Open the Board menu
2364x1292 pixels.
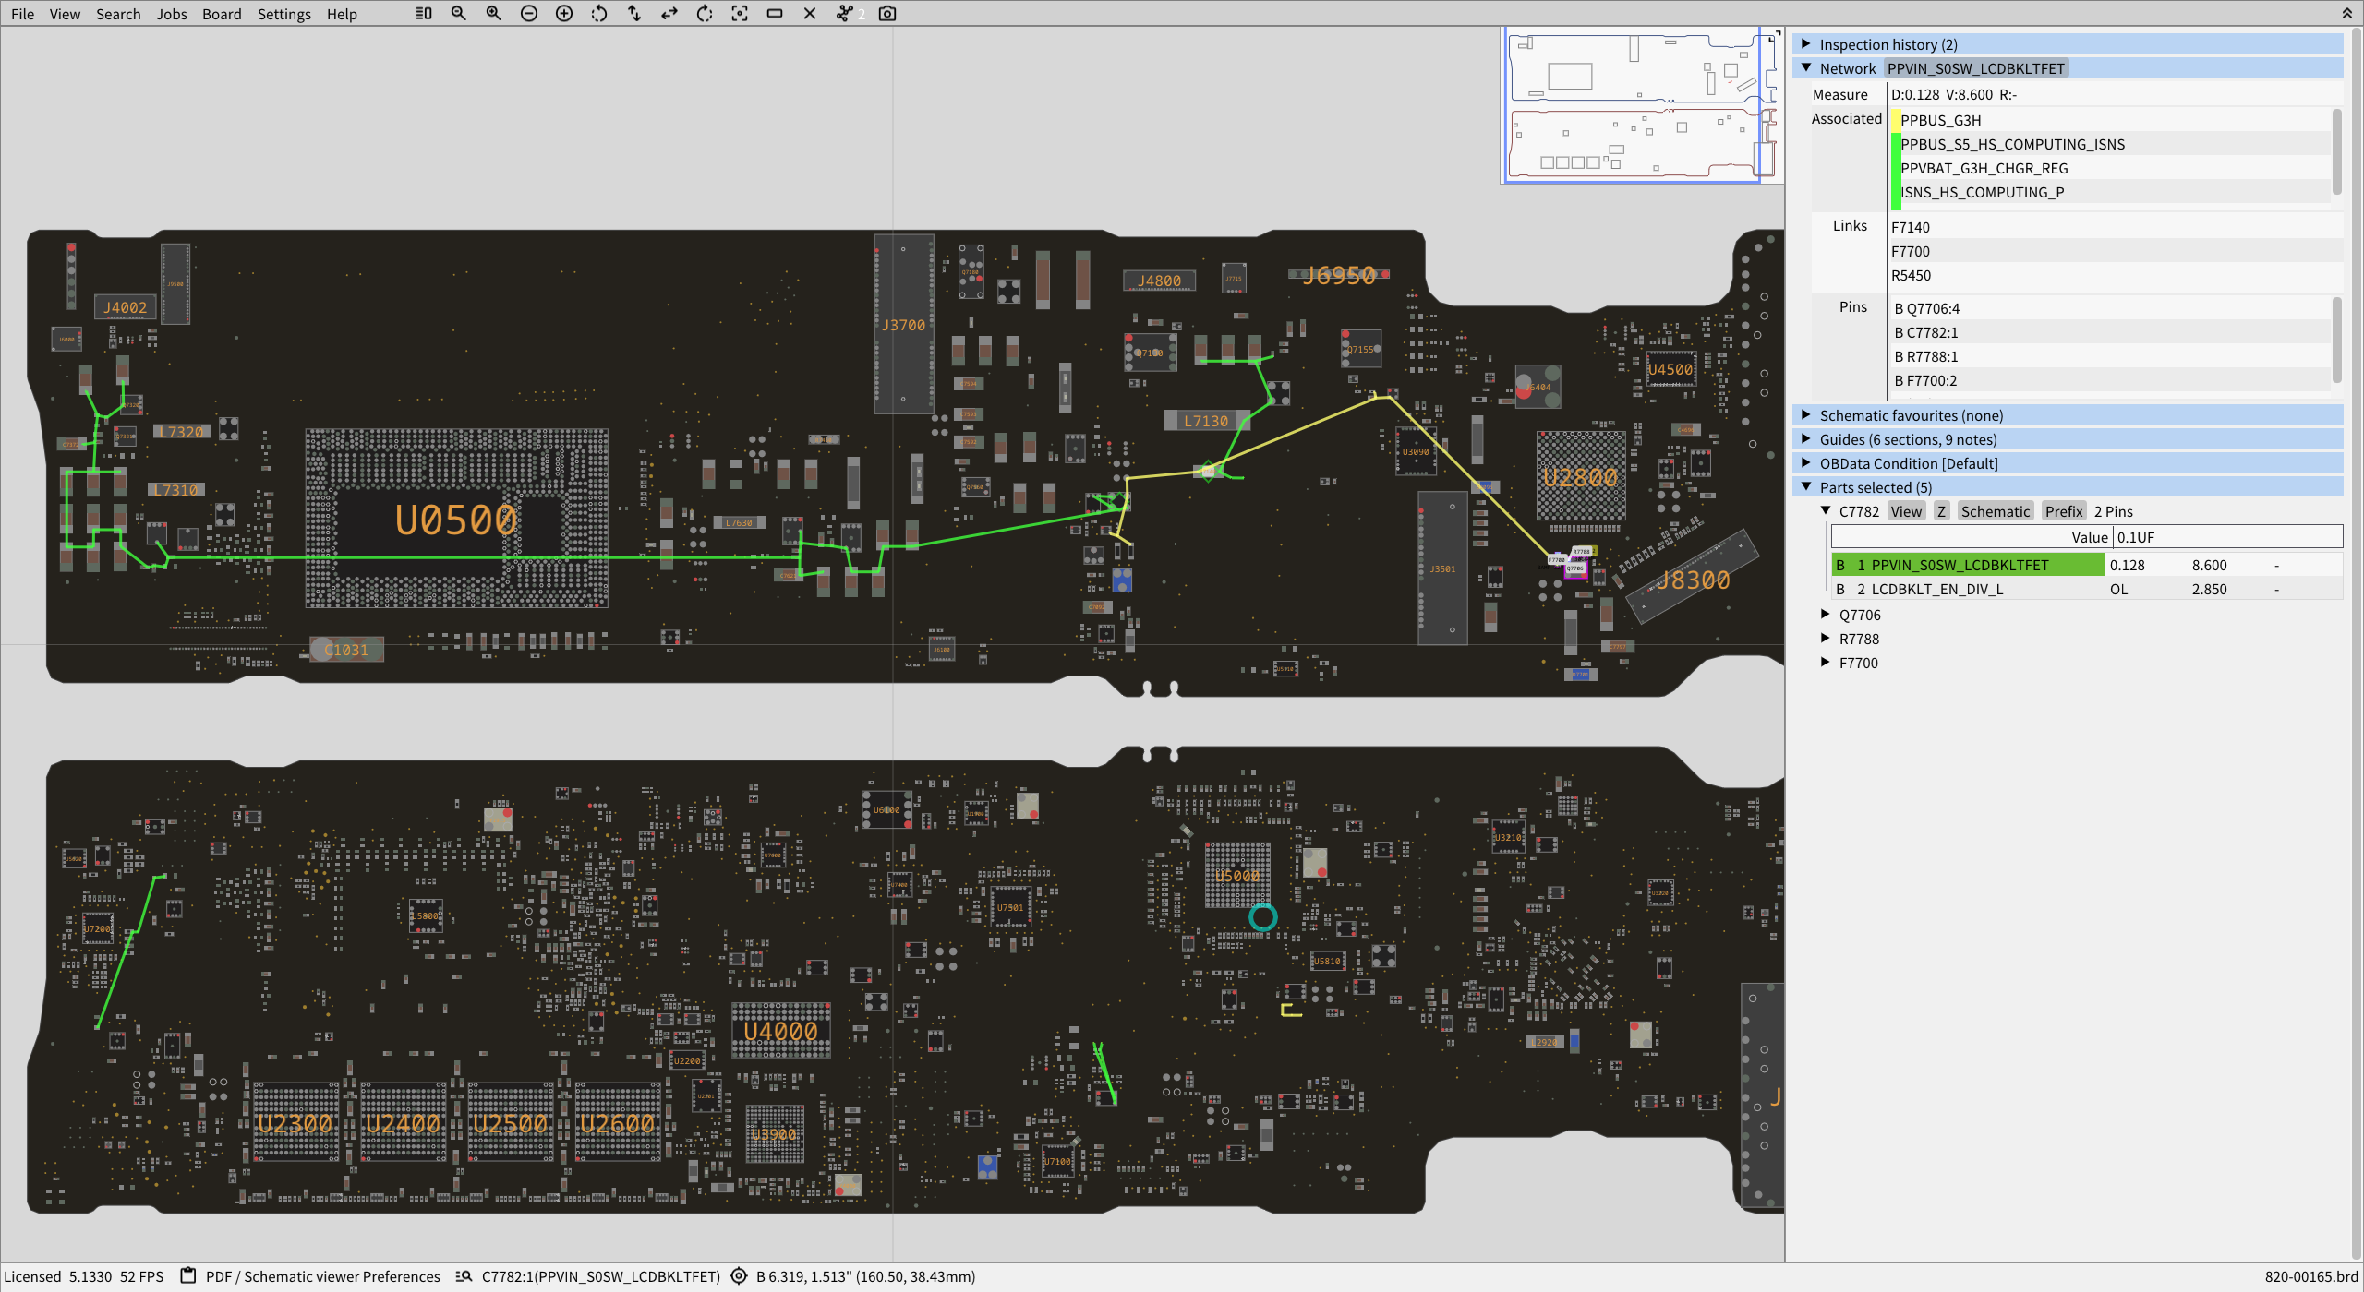pyautogui.click(x=222, y=14)
